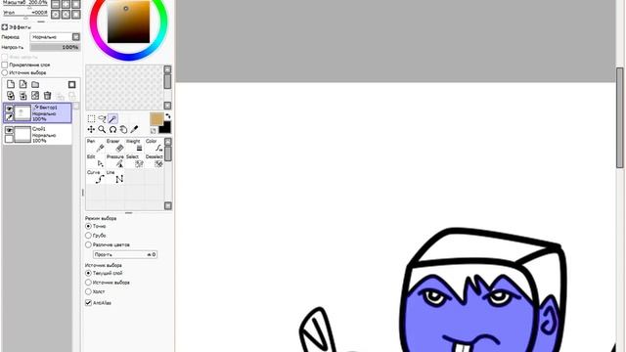Hide the Слой1 layer eye icon

coord(9,130)
